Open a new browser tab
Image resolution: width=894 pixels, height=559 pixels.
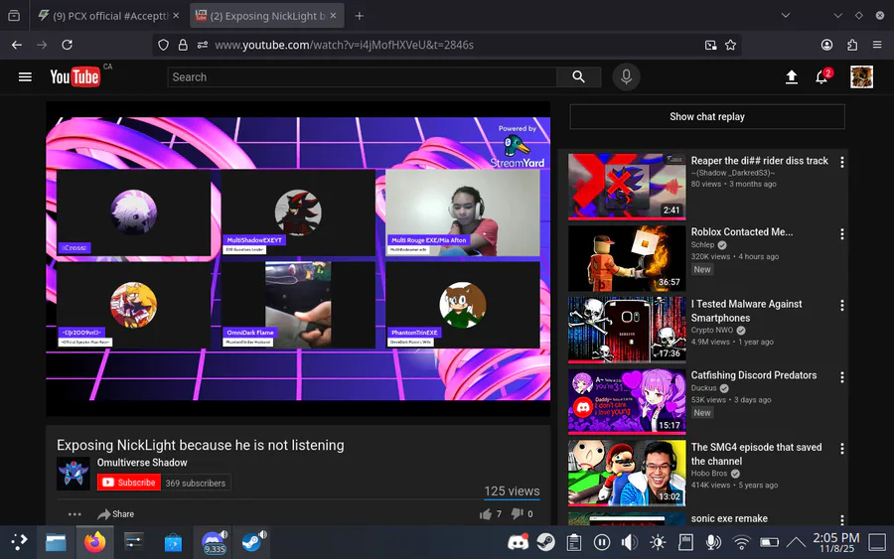tap(360, 16)
